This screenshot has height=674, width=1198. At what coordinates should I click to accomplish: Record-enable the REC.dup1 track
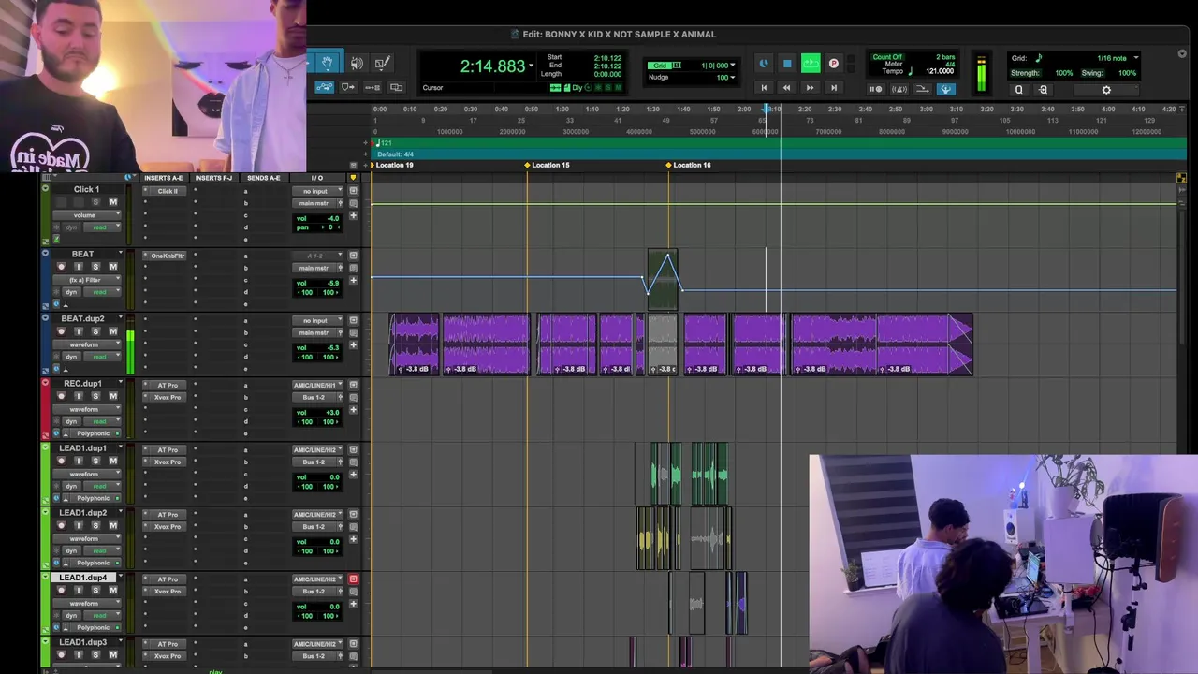coord(62,396)
